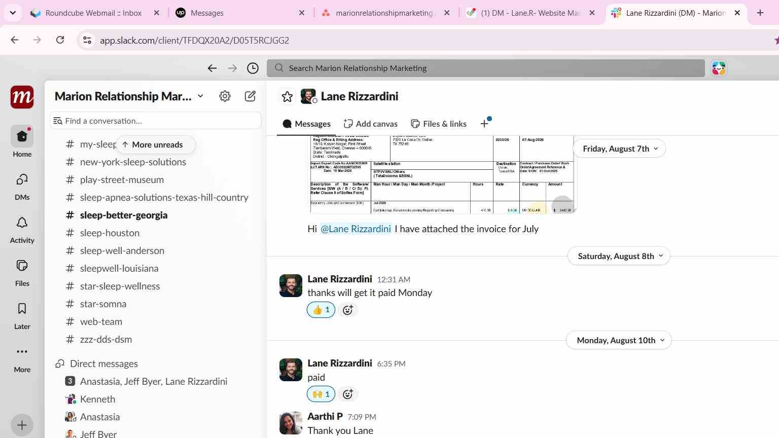Click the create new plus button
Image resolution: width=779 pixels, height=438 pixels.
coord(22,425)
